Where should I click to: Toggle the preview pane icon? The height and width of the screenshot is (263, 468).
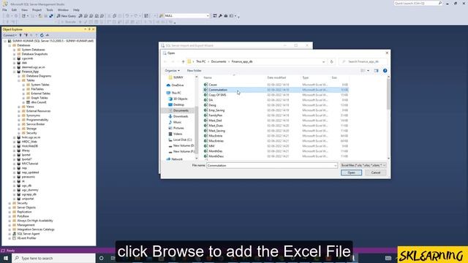pyautogui.click(x=376, y=71)
